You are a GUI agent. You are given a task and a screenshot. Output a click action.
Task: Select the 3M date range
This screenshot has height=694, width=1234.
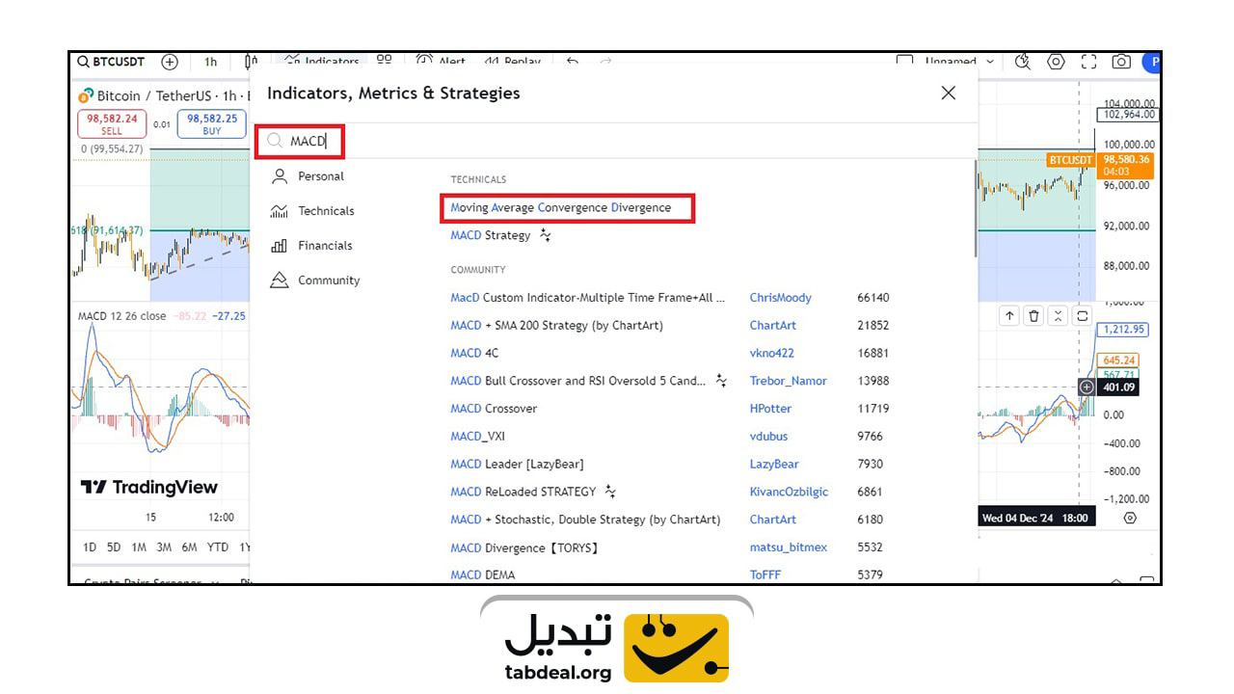click(164, 547)
